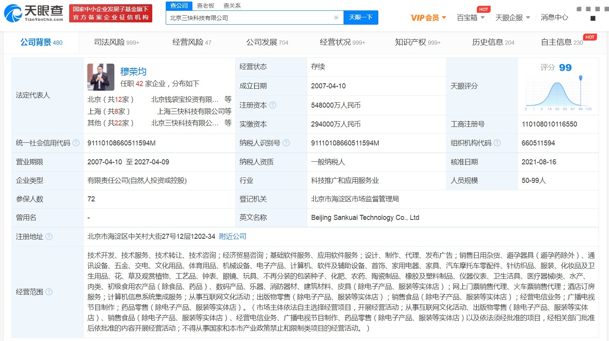The width and height of the screenshot is (609, 341).
Task: Expand 其他（共22家）company list
Action: tap(111, 123)
